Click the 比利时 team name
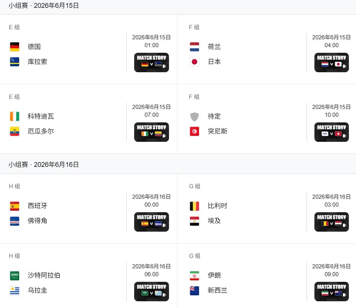The width and height of the screenshot is (356, 308). point(218,206)
